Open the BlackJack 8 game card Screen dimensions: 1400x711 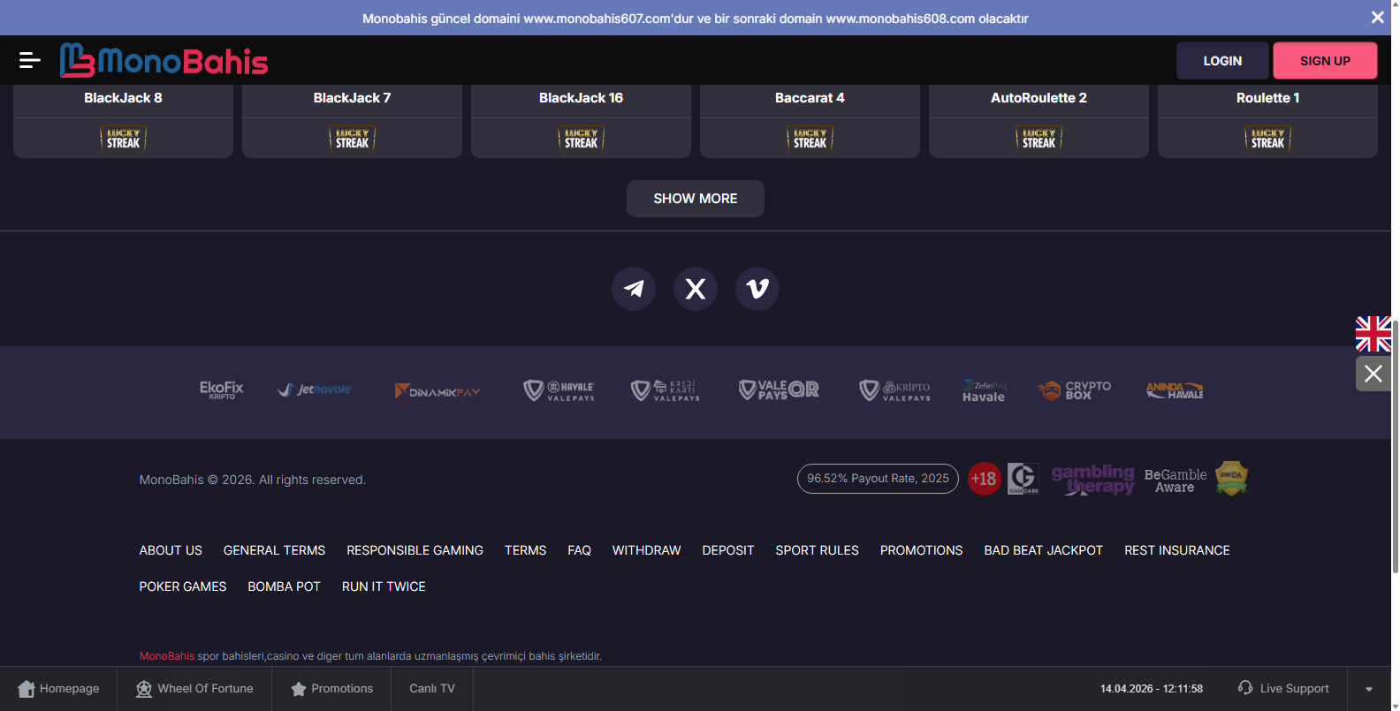click(x=123, y=121)
